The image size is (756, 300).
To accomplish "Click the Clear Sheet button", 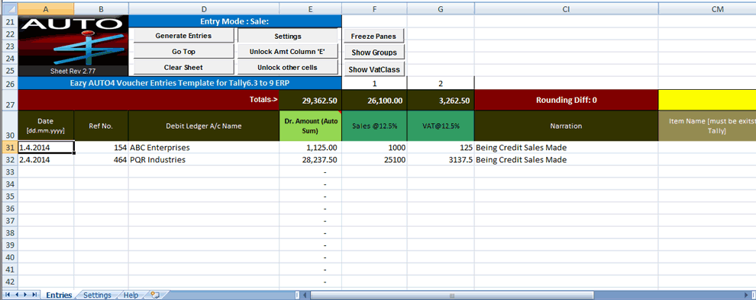I will tap(183, 67).
